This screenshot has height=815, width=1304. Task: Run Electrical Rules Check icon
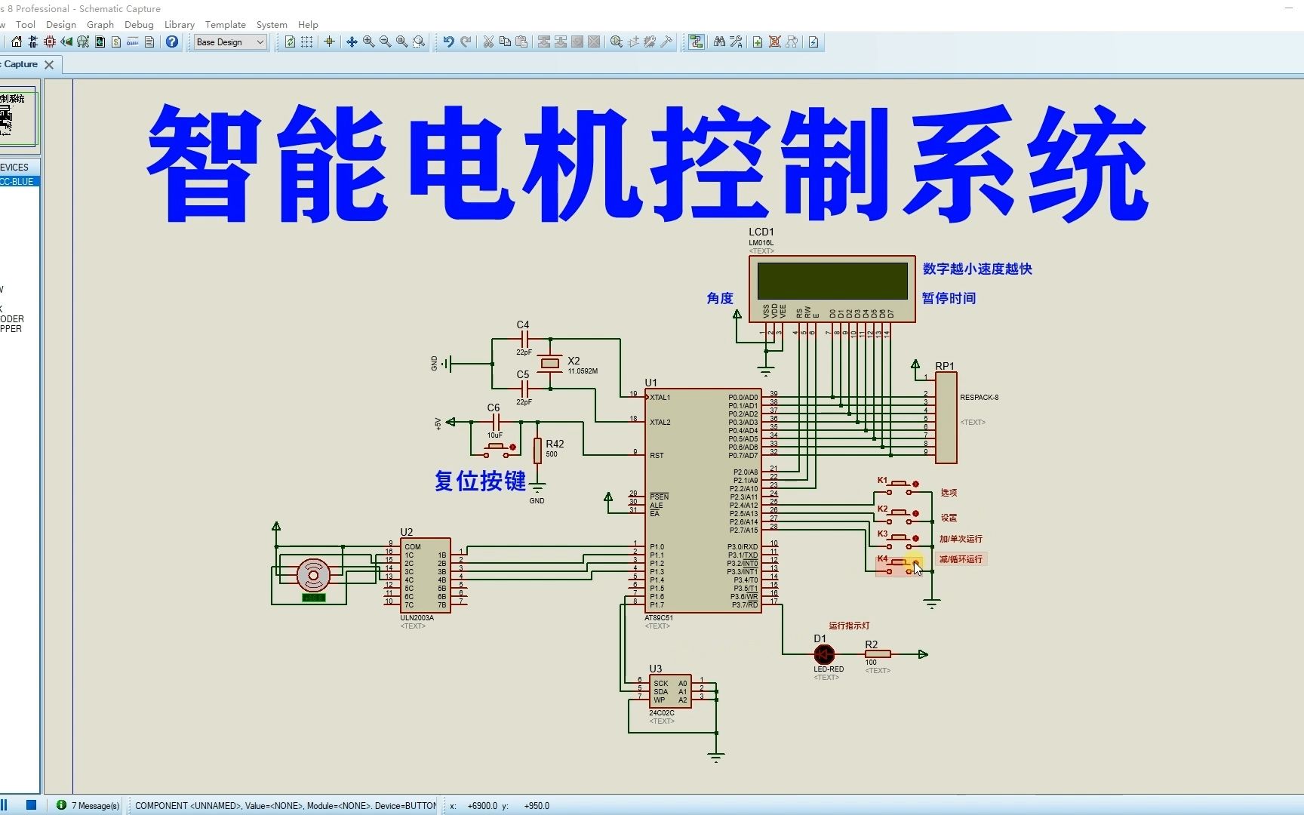pos(813,42)
